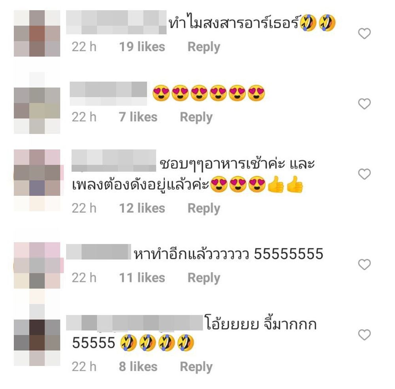Like the comment with 19 likes
This screenshot has width=395, height=389.
pyautogui.click(x=364, y=34)
